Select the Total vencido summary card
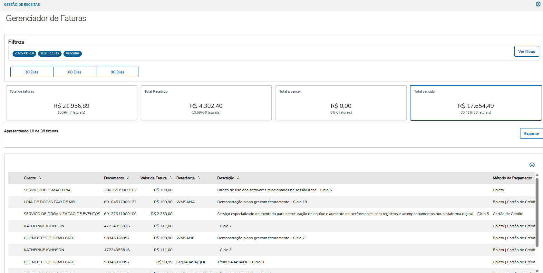The height and width of the screenshot is (273, 543). 475,103
